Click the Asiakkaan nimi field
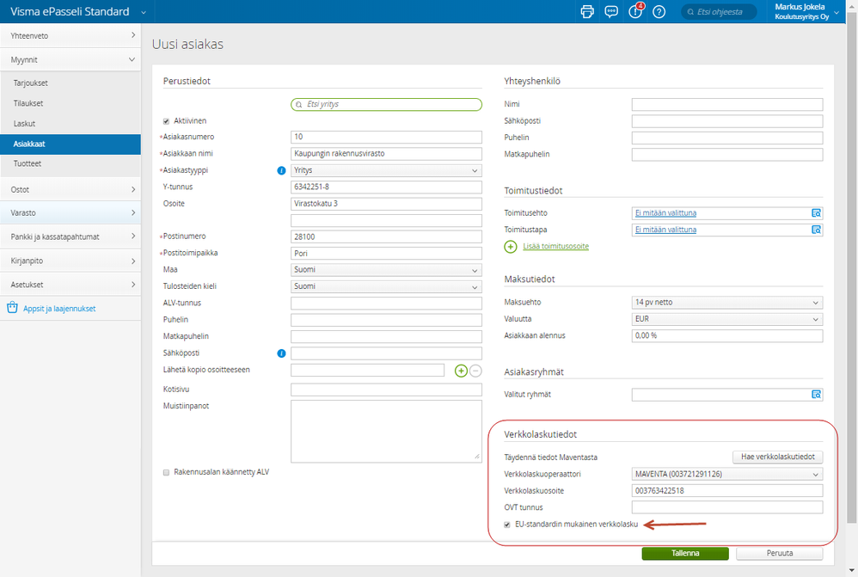 click(386, 154)
